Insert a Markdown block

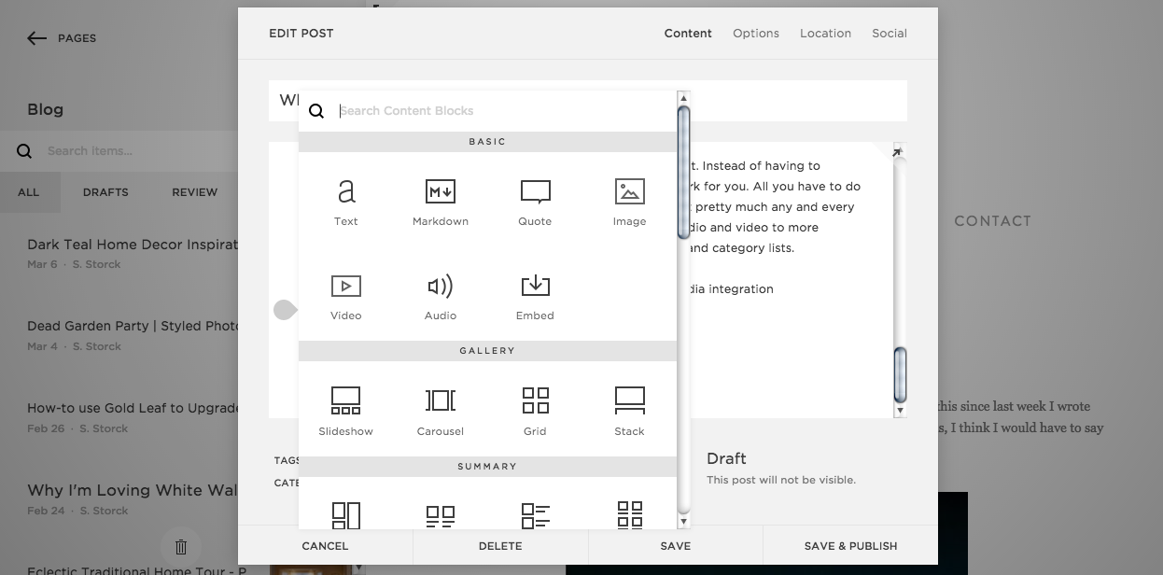pos(440,201)
